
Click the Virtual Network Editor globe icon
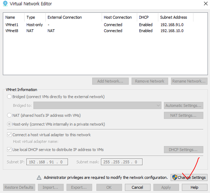pyautogui.click(x=5, y=4)
